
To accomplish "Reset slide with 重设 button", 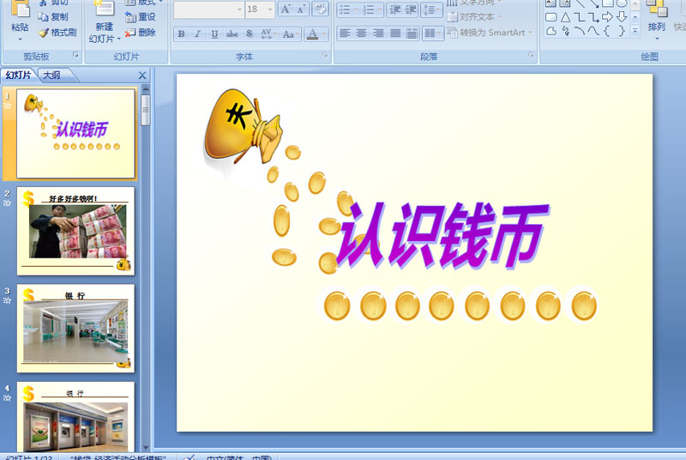I will coord(141,17).
